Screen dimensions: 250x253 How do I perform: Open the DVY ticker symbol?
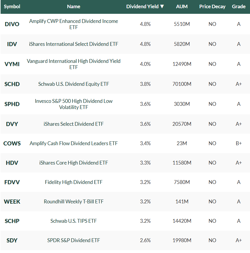(12, 124)
